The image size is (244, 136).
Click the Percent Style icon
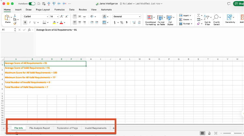click(x=122, y=23)
